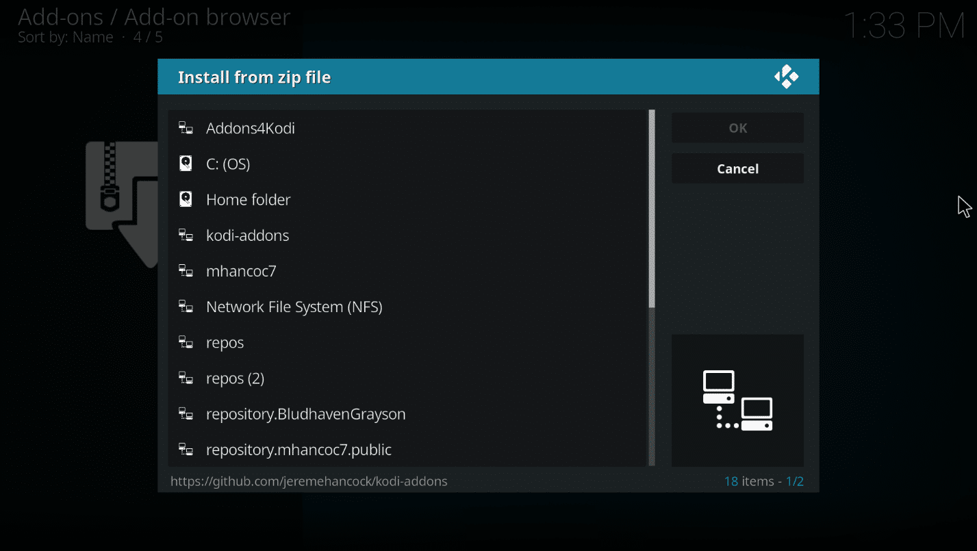Open the C: (OS) drive

point(408,164)
